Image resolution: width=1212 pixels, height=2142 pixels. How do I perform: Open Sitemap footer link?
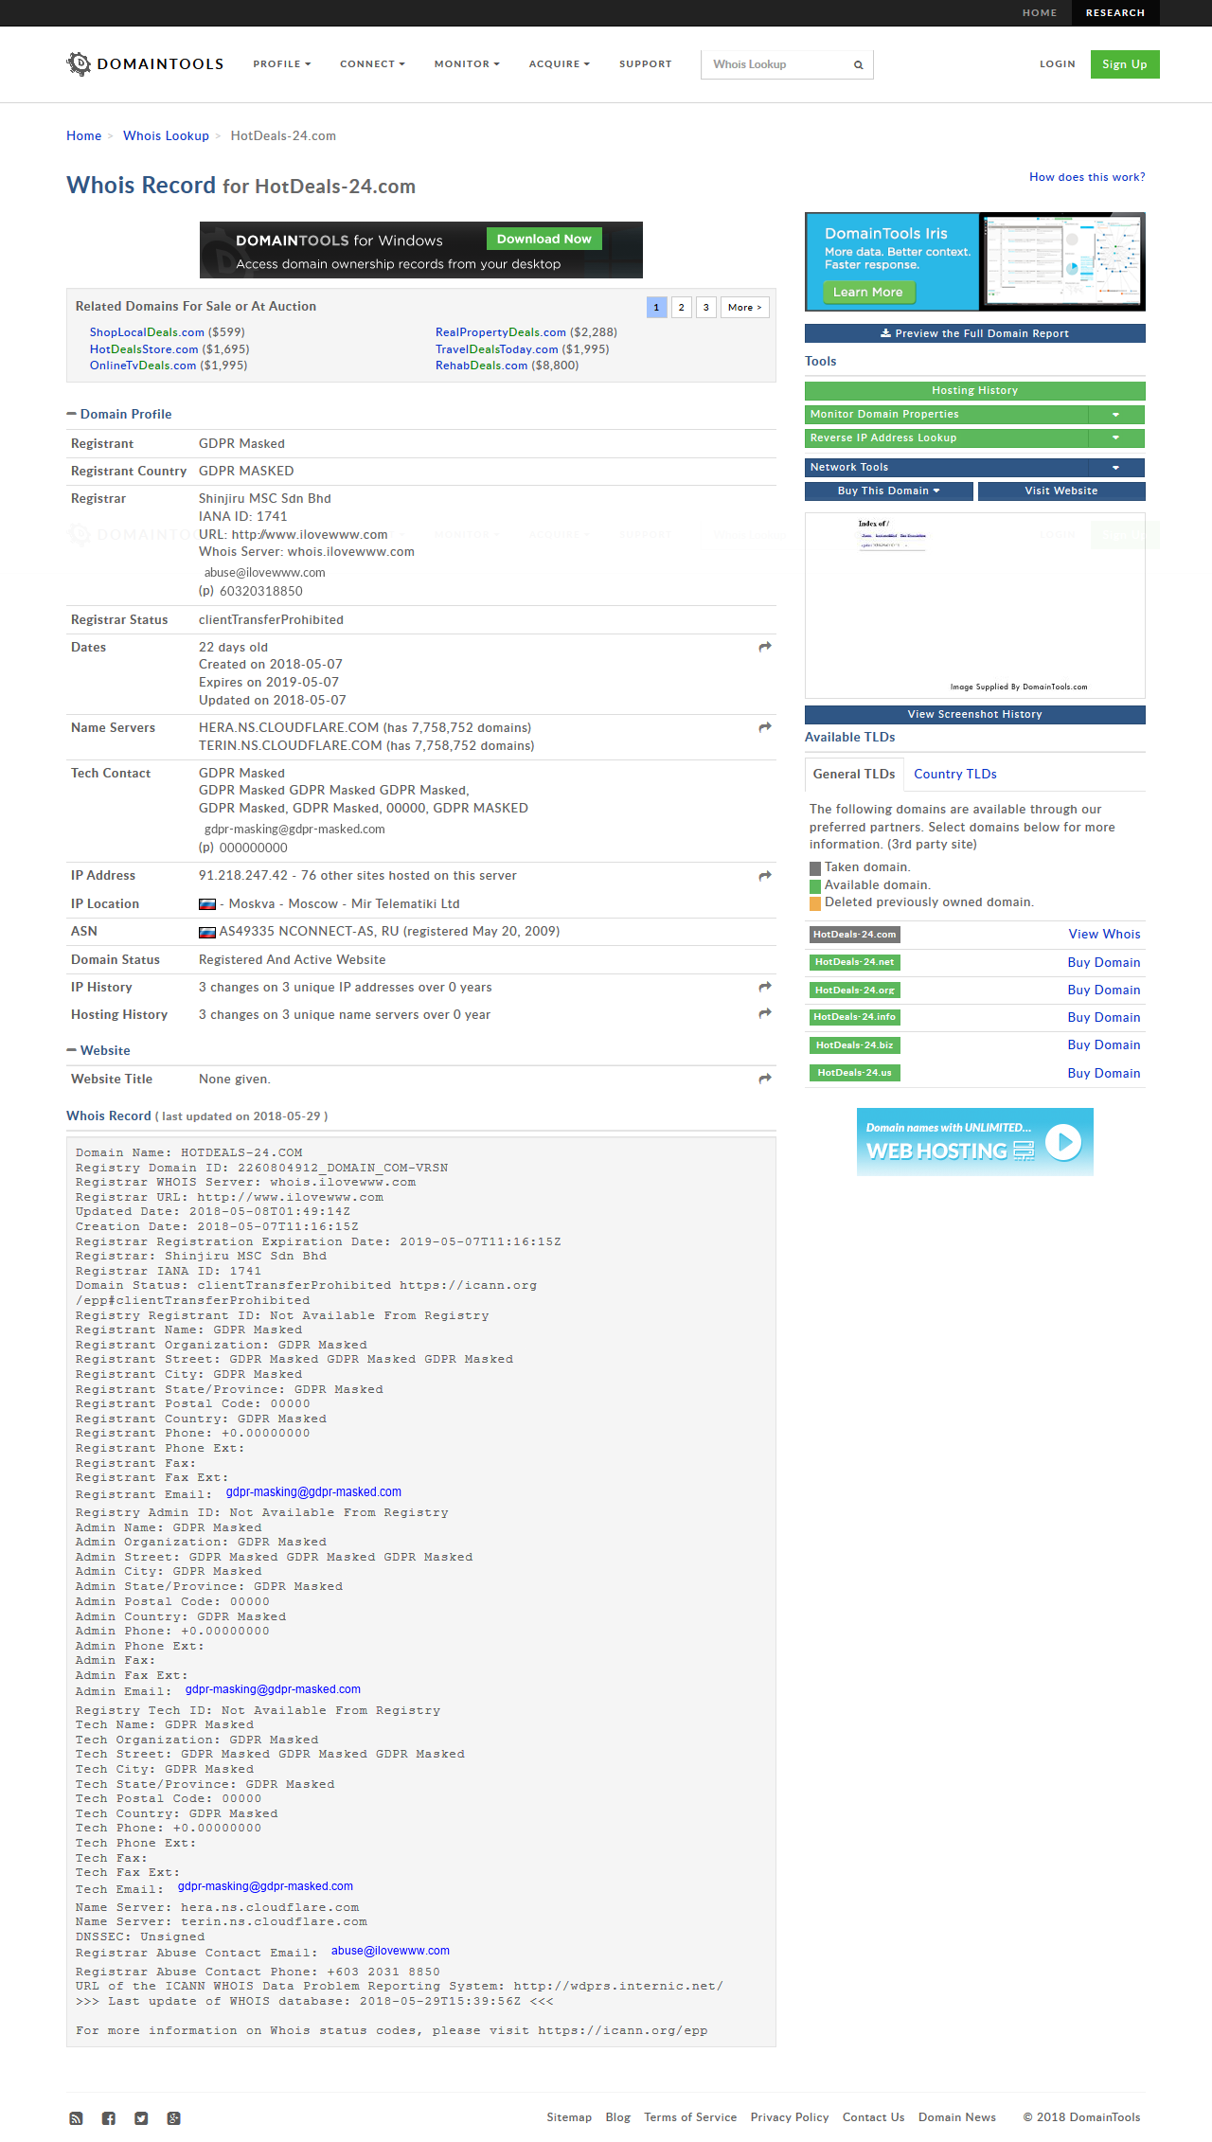[x=569, y=2117]
